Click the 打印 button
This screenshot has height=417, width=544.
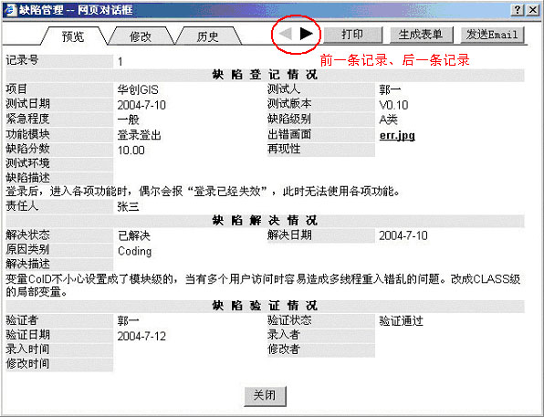pos(352,35)
